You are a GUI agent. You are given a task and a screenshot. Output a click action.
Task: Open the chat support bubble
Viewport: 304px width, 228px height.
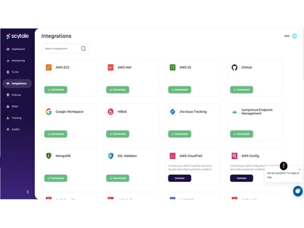pyautogui.click(x=298, y=191)
